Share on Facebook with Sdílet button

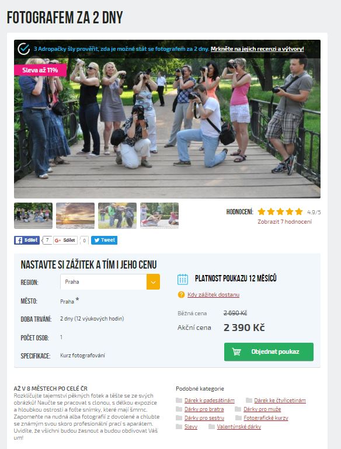point(27,240)
